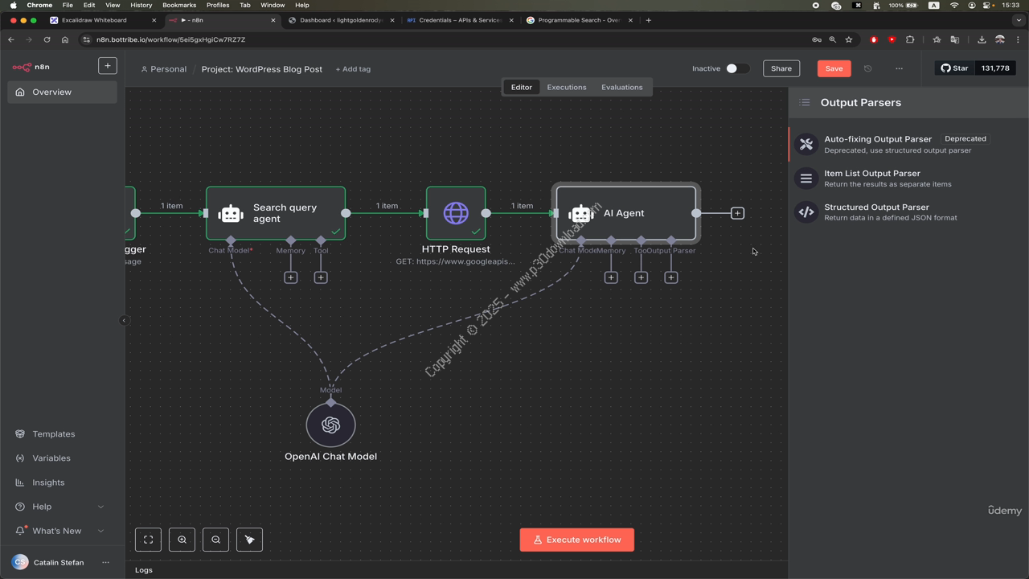Click the Wi-Fi status icon
The height and width of the screenshot is (579, 1029).
tap(954, 5)
